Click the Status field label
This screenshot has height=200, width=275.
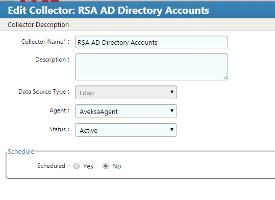59,129
